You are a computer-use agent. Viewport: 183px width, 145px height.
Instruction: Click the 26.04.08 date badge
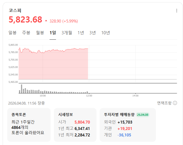[143, 115]
